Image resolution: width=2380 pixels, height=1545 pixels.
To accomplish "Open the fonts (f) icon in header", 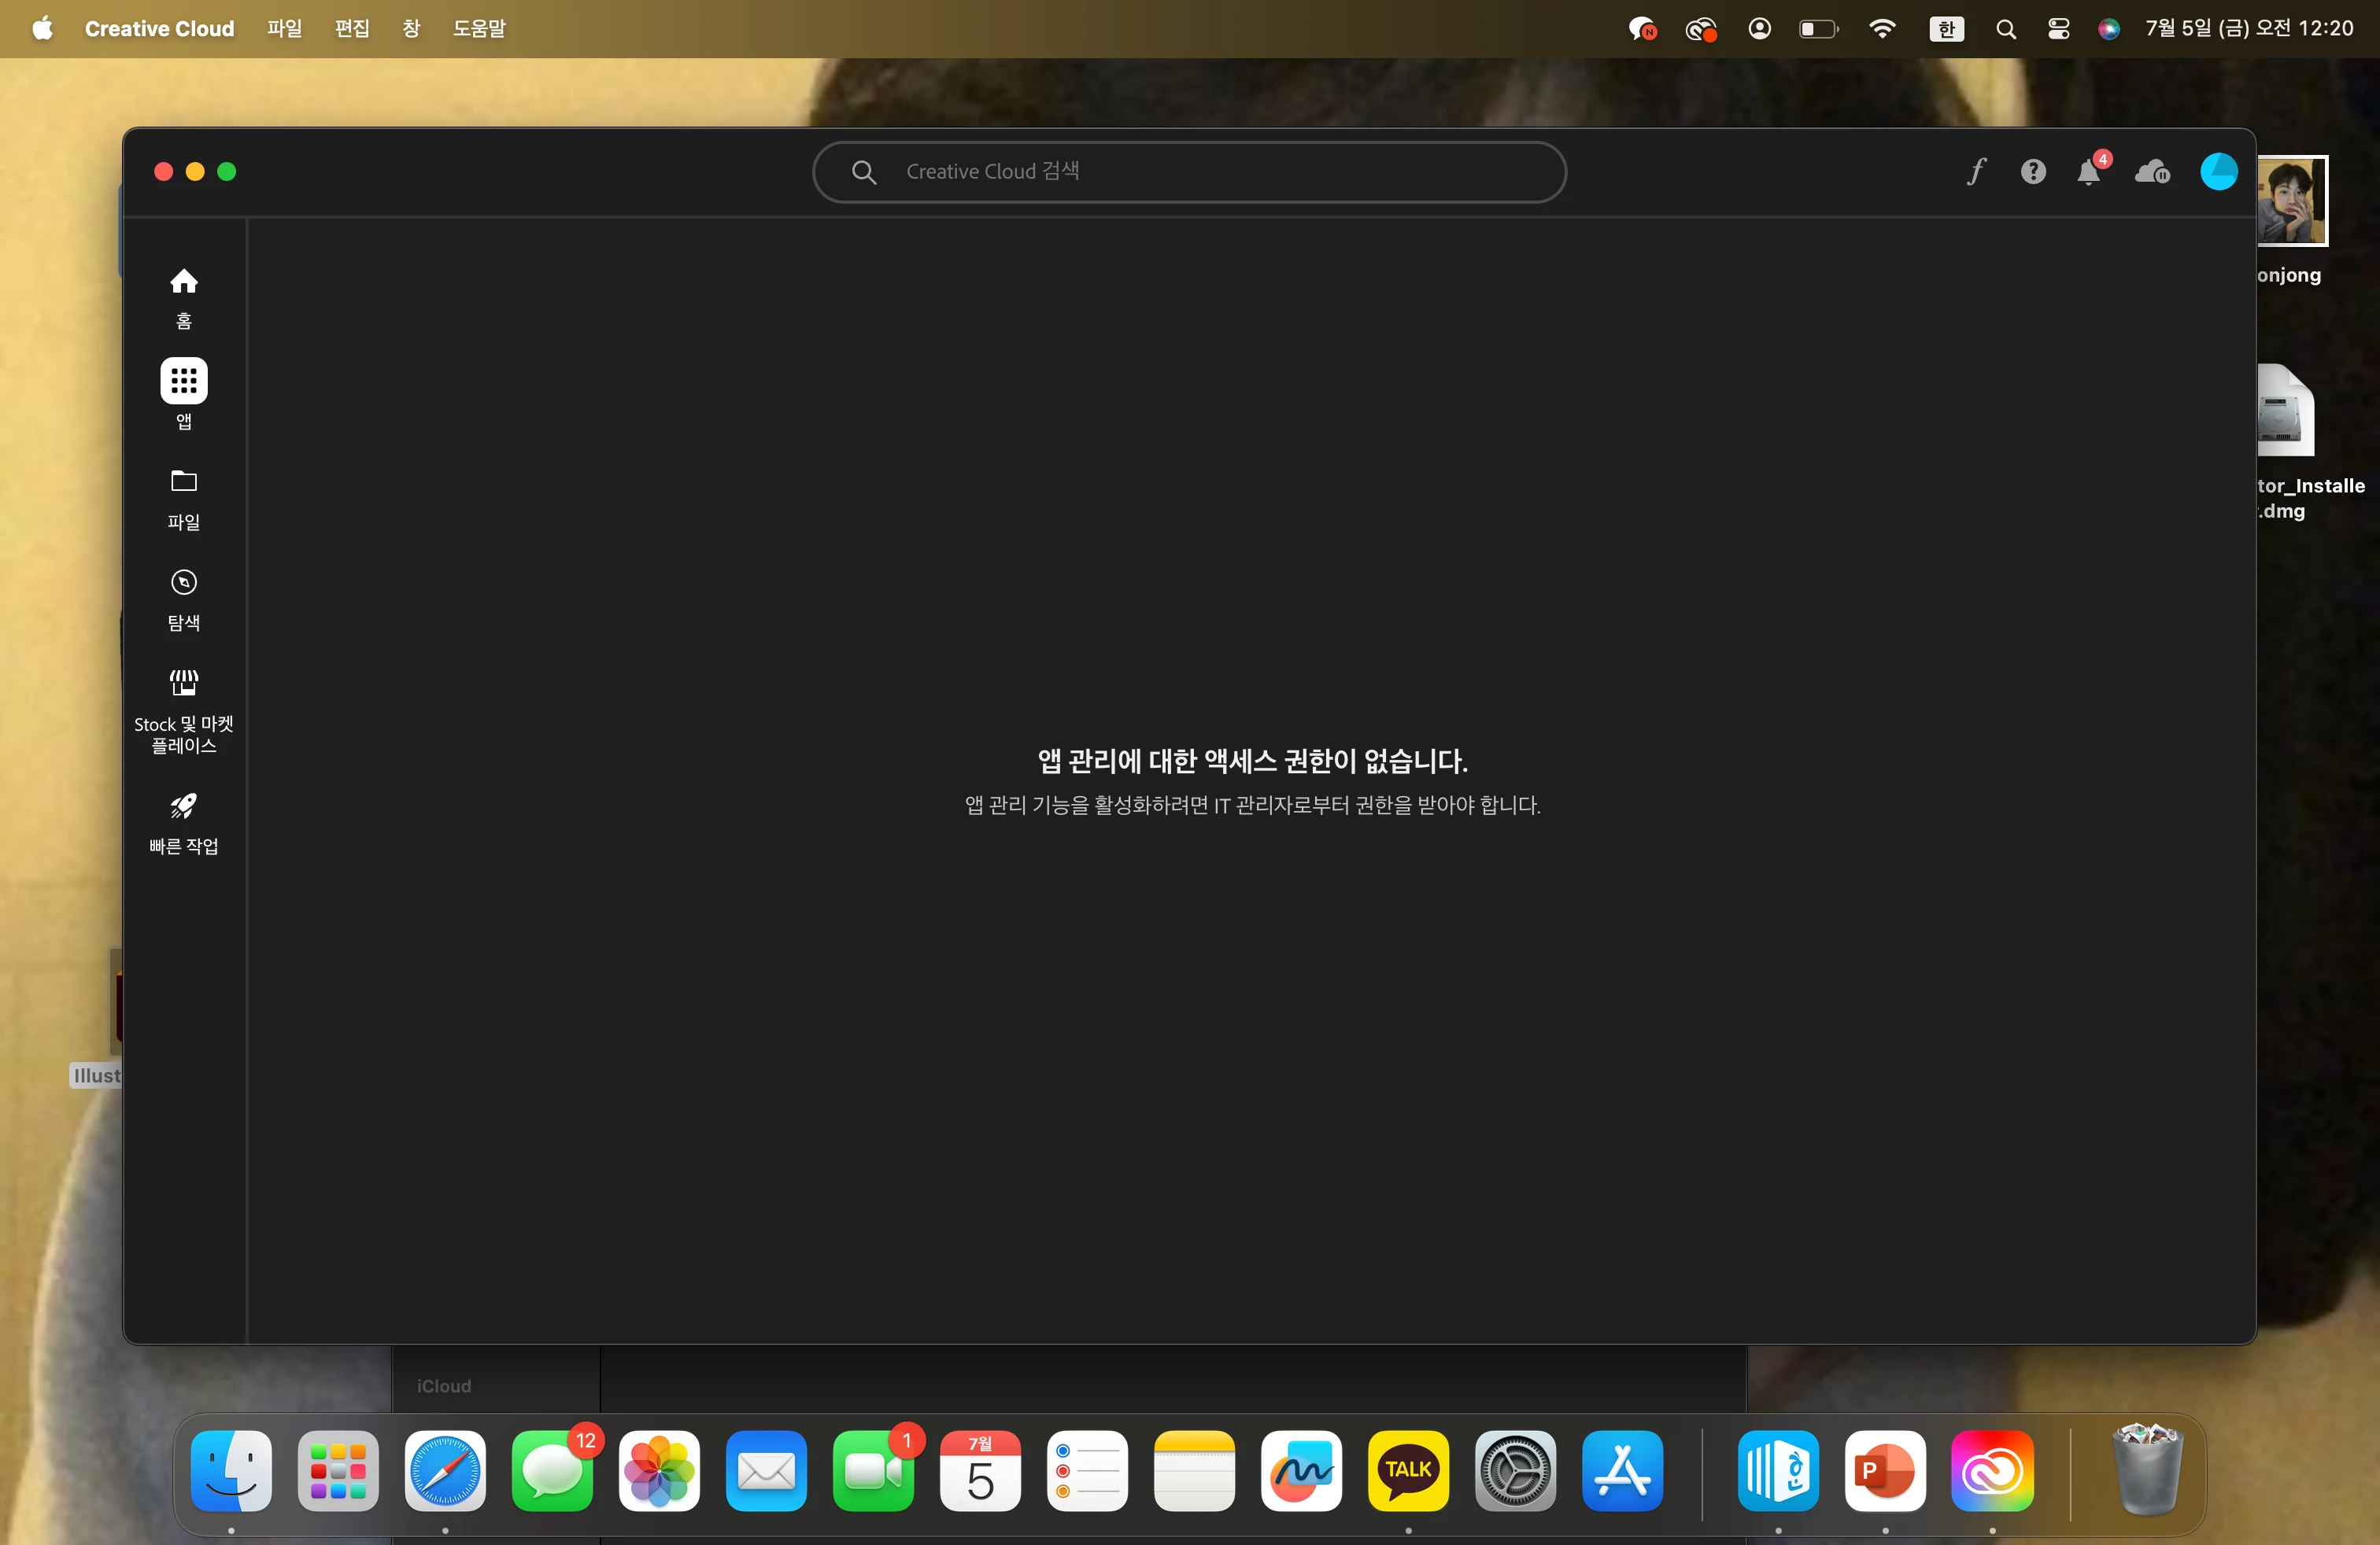I will coord(1976,172).
